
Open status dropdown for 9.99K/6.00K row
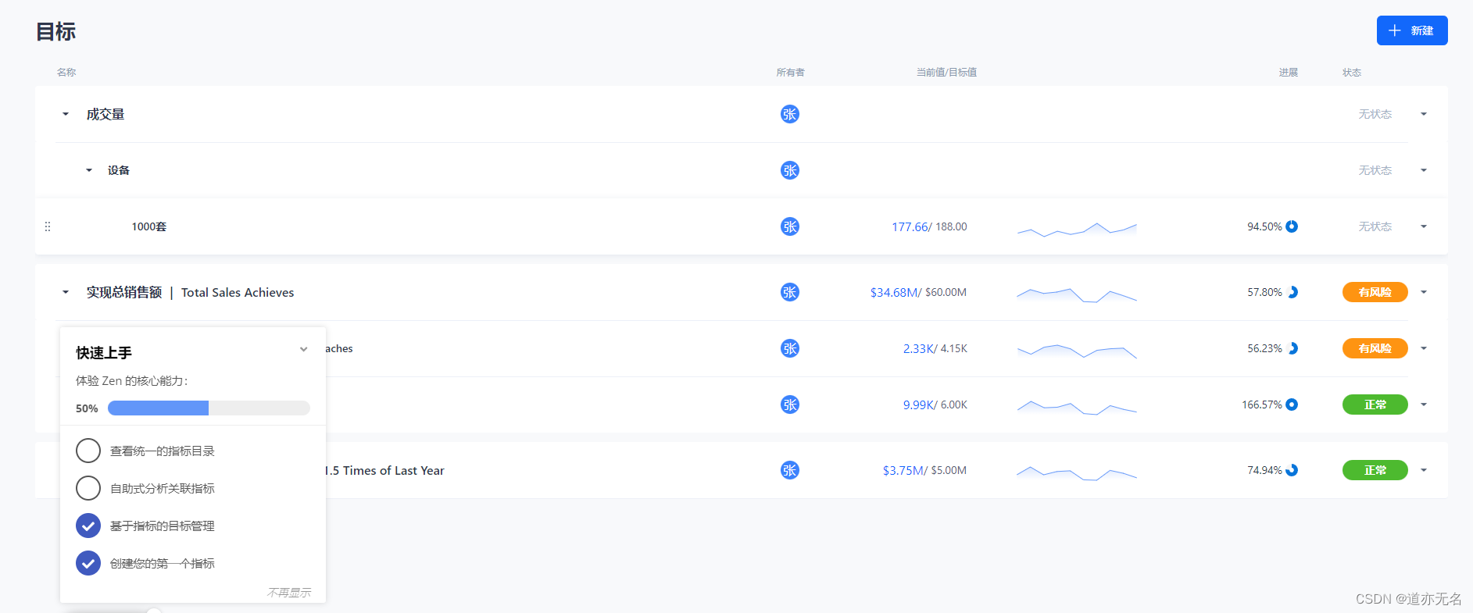[x=1424, y=405]
